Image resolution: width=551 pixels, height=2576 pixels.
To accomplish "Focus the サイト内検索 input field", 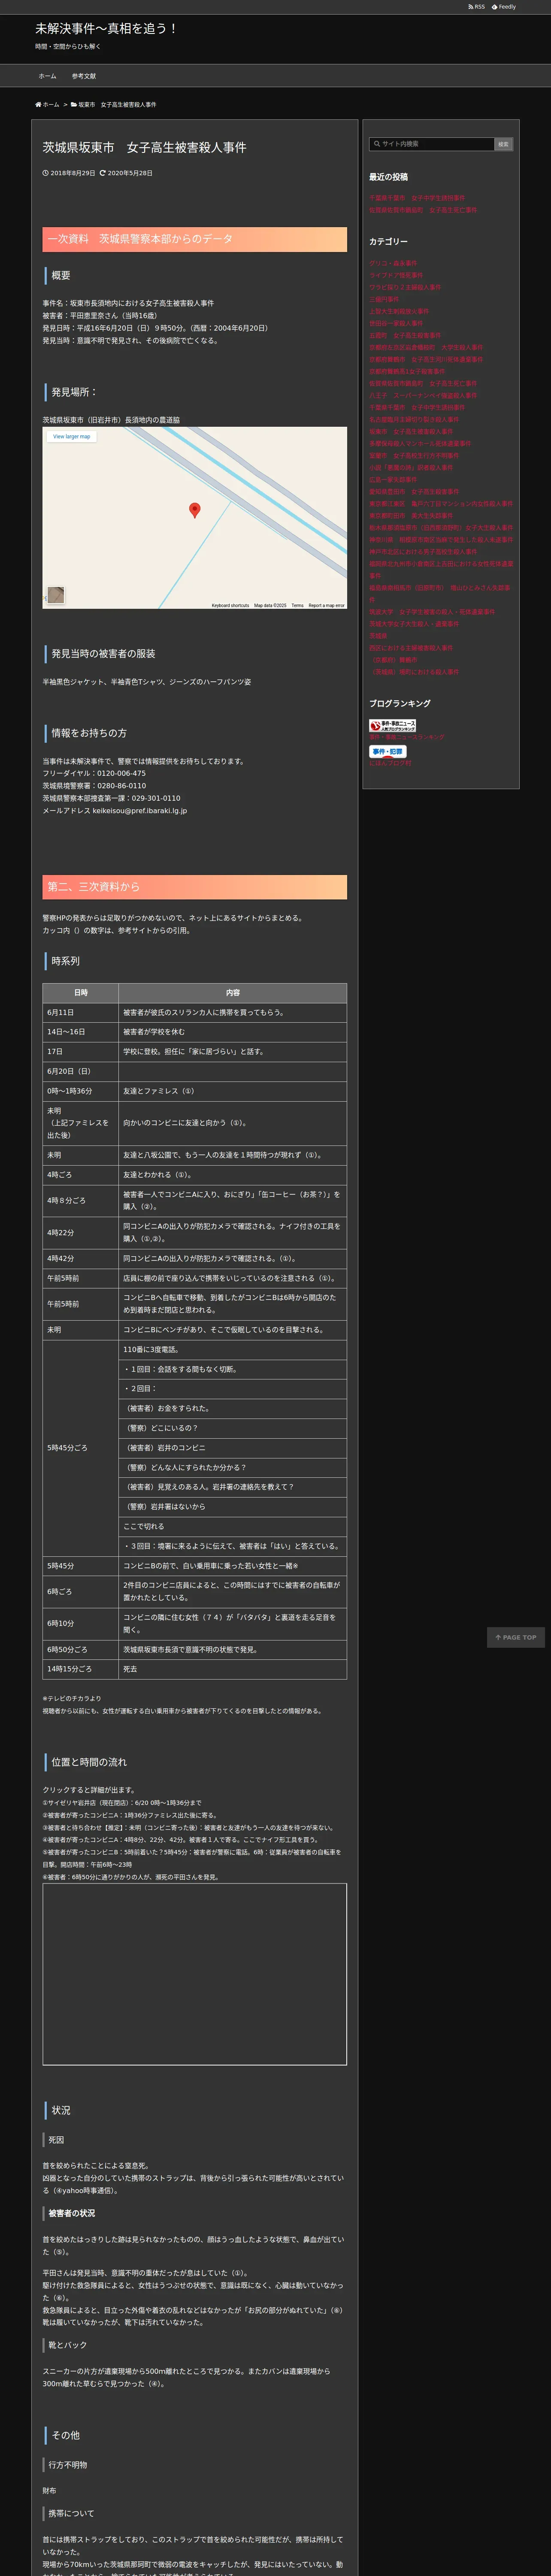I will [432, 144].
